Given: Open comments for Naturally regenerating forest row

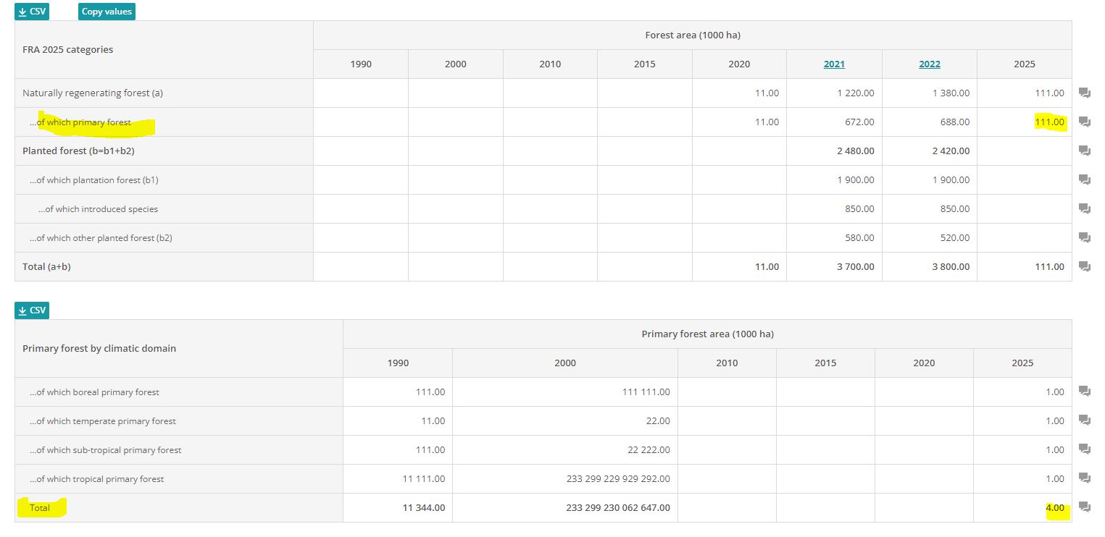Looking at the screenshot, I should [1084, 93].
